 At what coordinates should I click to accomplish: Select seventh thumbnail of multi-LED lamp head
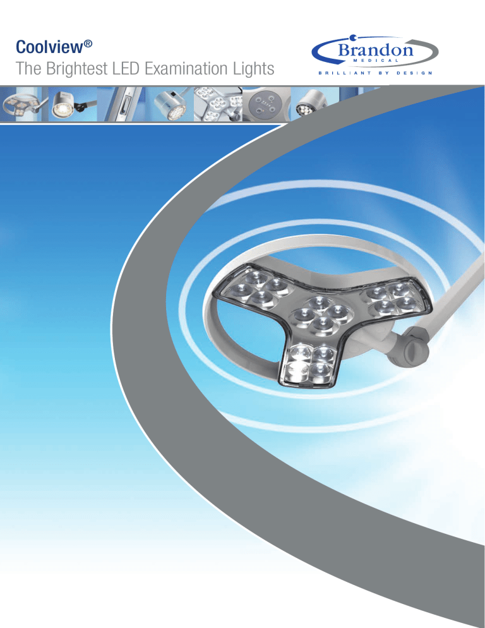(x=313, y=104)
